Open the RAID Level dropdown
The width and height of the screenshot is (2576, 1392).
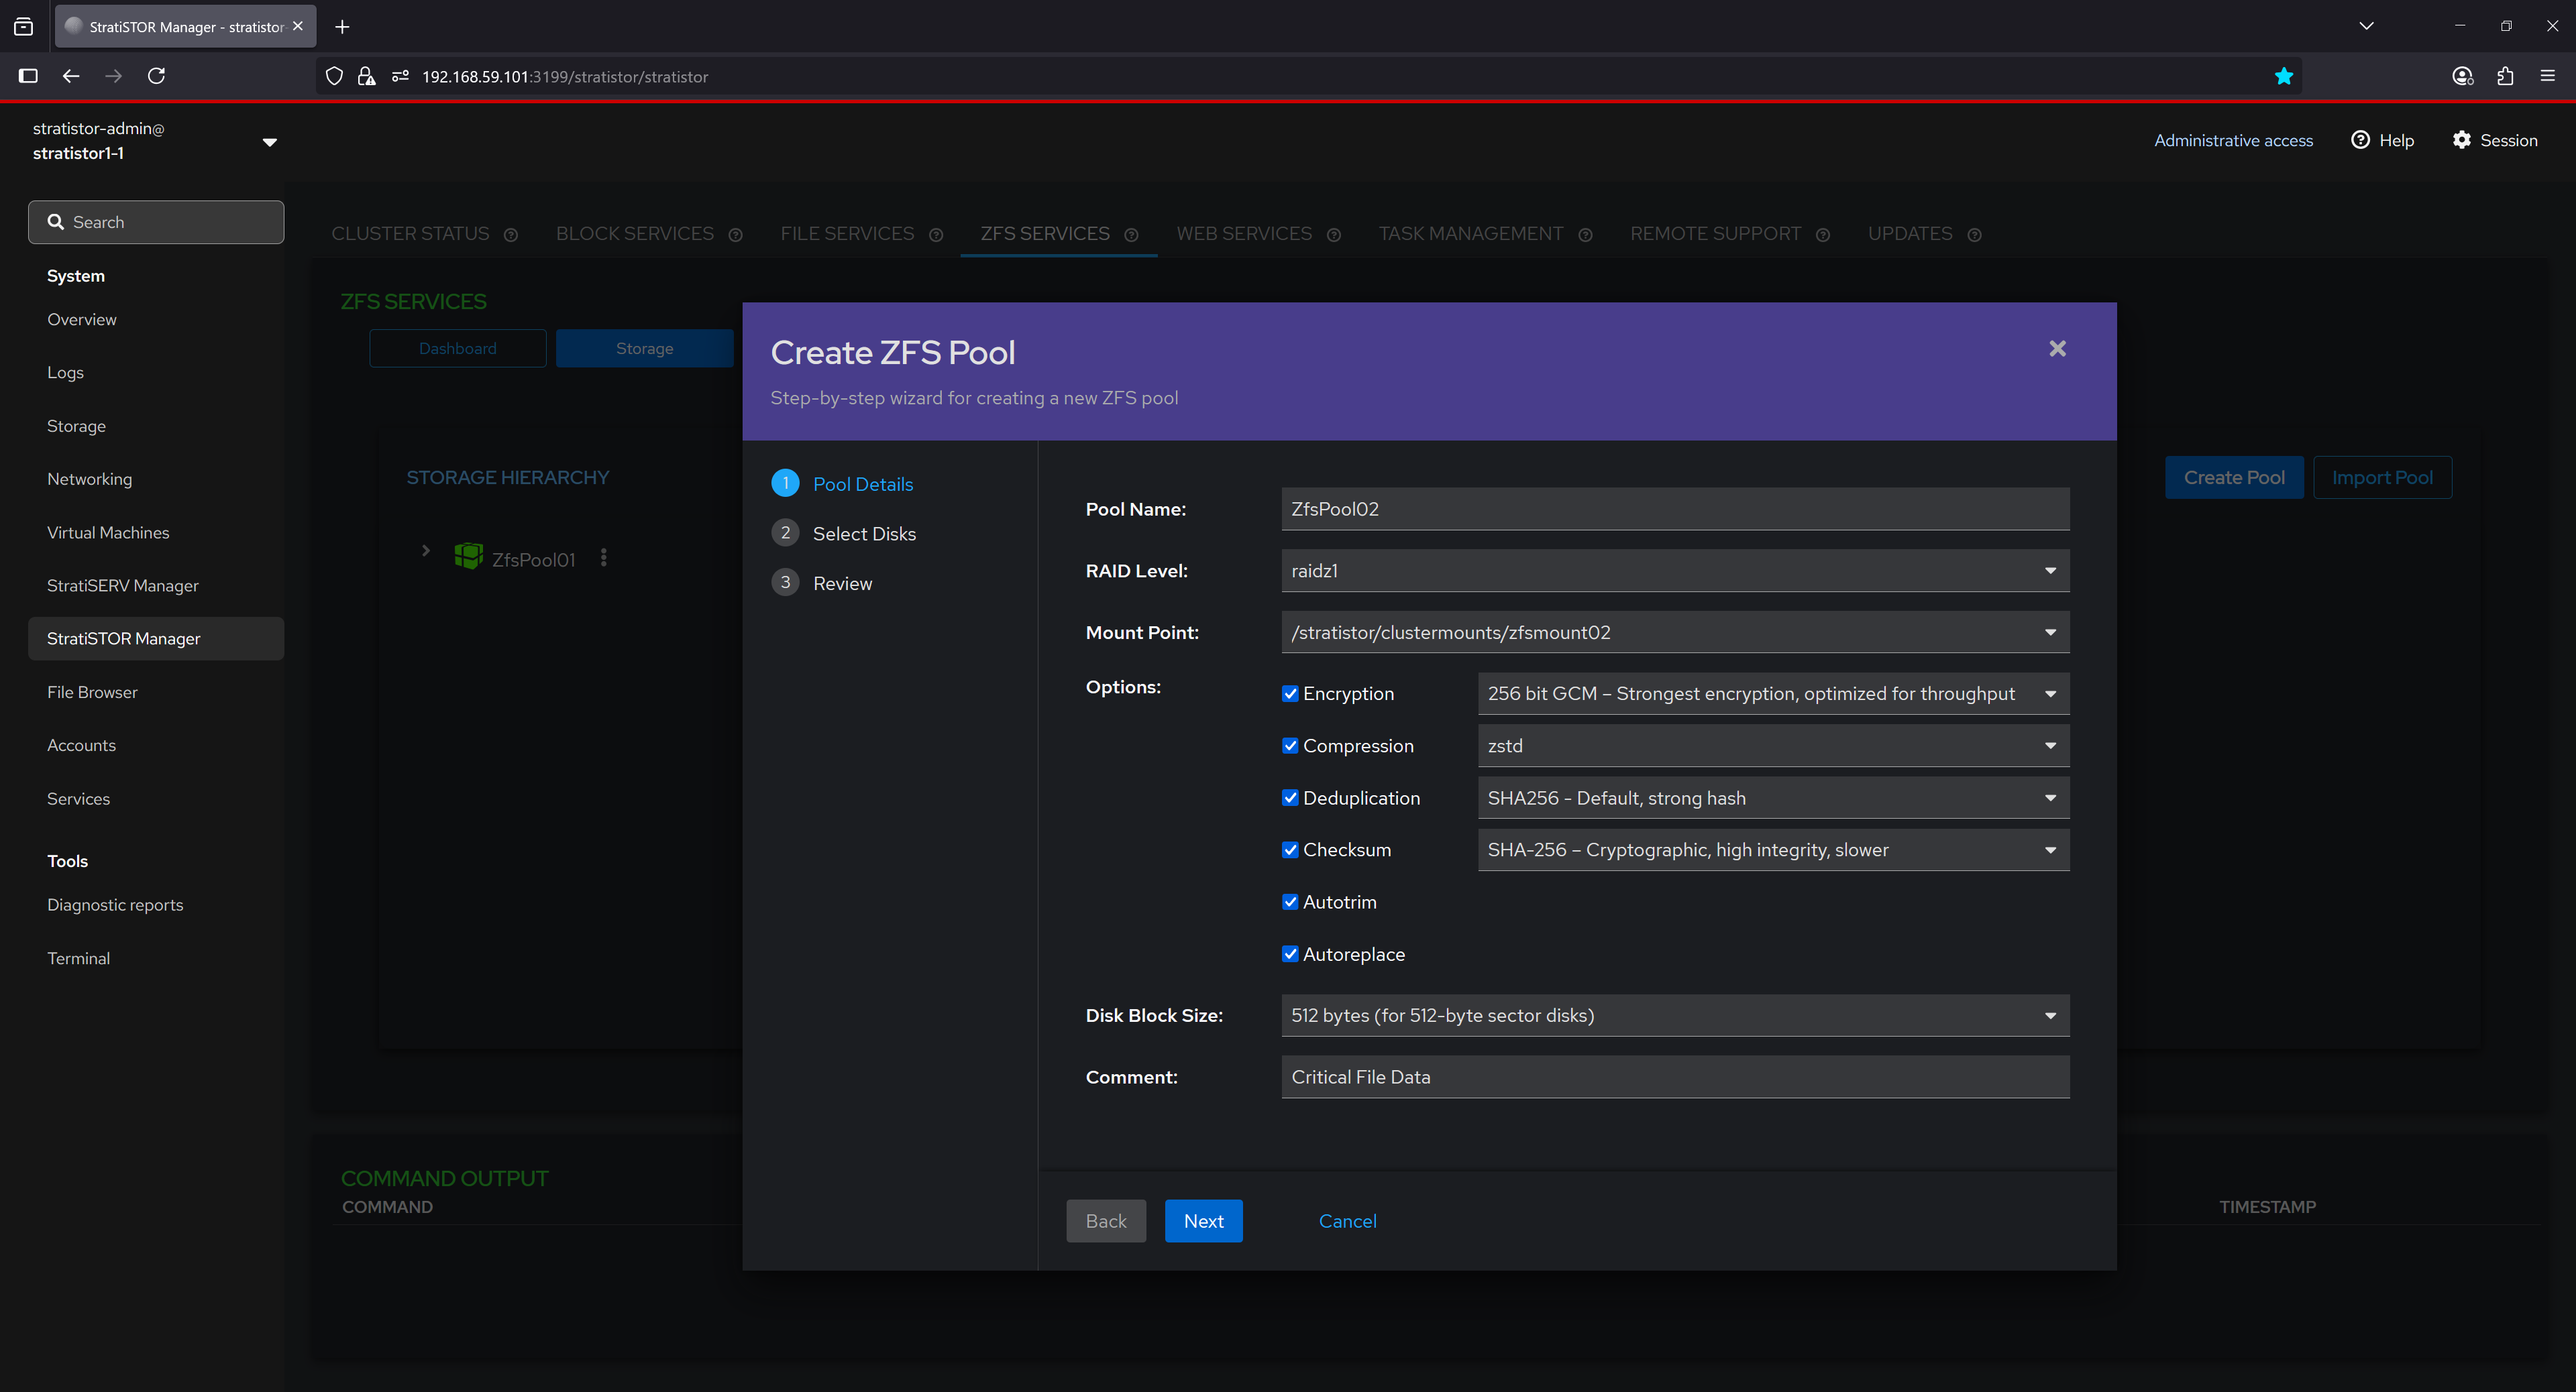[1674, 571]
